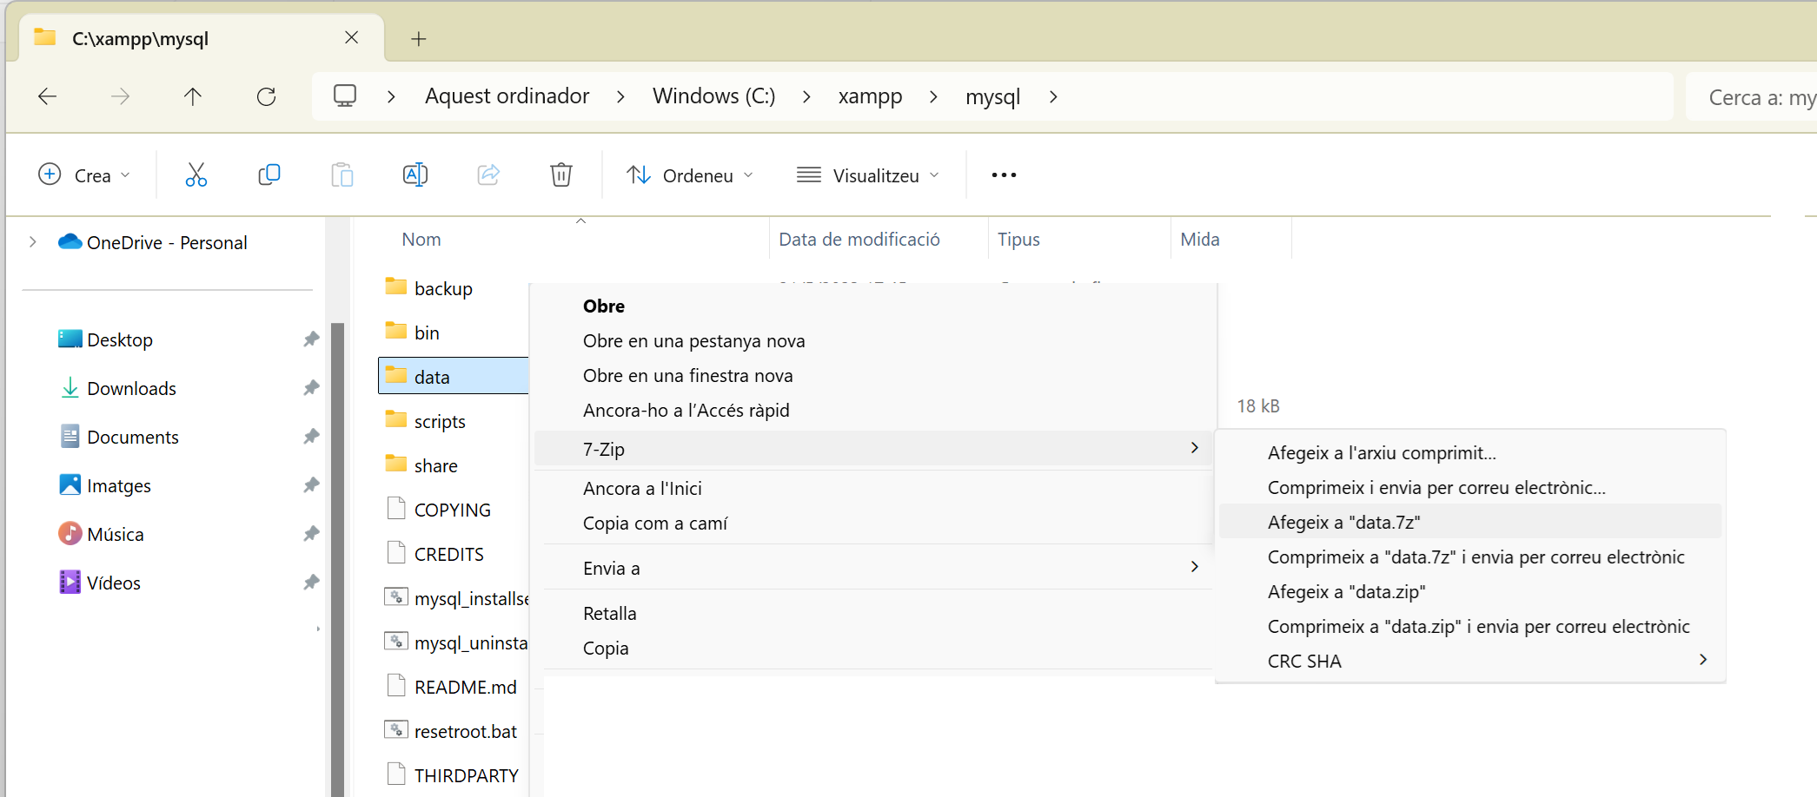This screenshot has width=1817, height=797.
Task: Select Afegeix a "data.7z" menu entry
Action: click(1343, 522)
